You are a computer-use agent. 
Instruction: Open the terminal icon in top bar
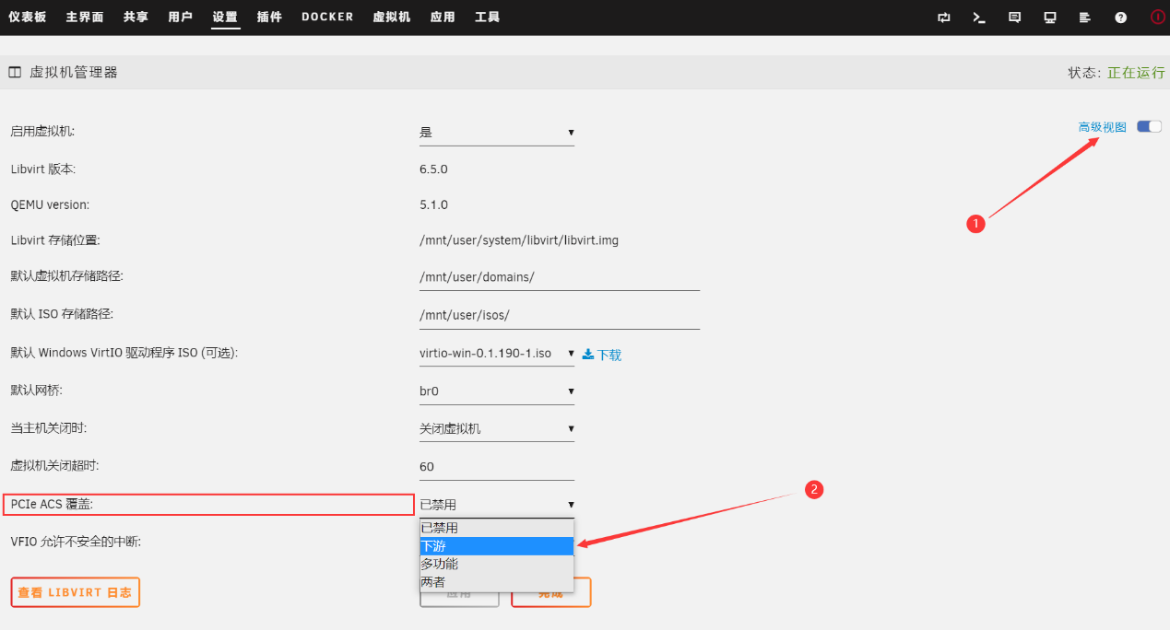coord(979,17)
